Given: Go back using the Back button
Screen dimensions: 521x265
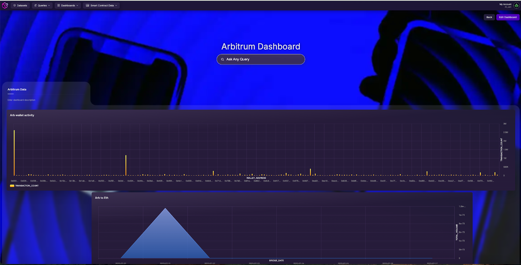Looking at the screenshot, I should pyautogui.click(x=489, y=17).
